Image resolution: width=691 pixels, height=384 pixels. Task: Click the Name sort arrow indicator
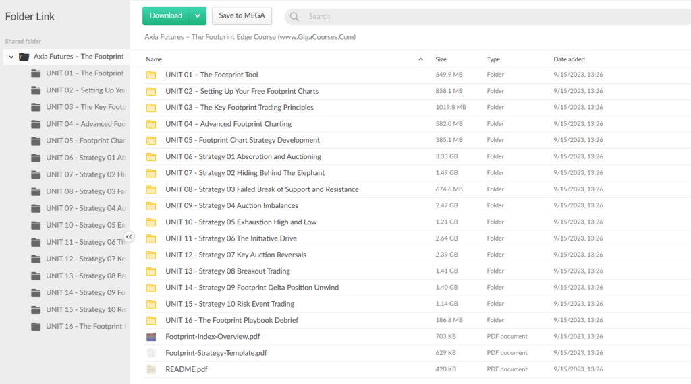coord(421,59)
